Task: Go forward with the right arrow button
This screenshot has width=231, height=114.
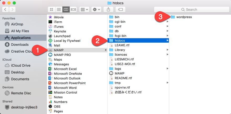Action: pyautogui.click(x=12, y=9)
